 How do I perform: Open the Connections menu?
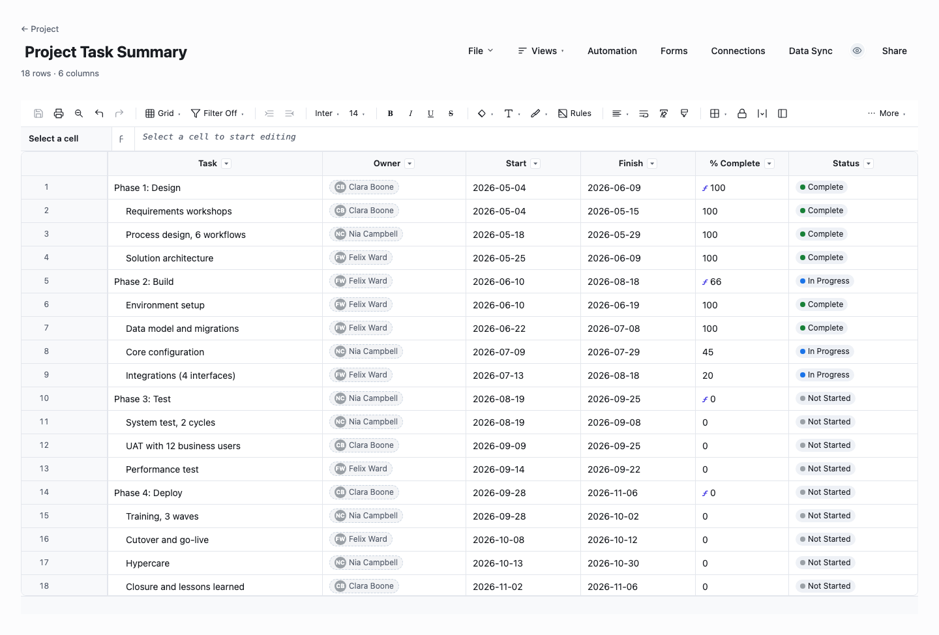pyautogui.click(x=738, y=51)
